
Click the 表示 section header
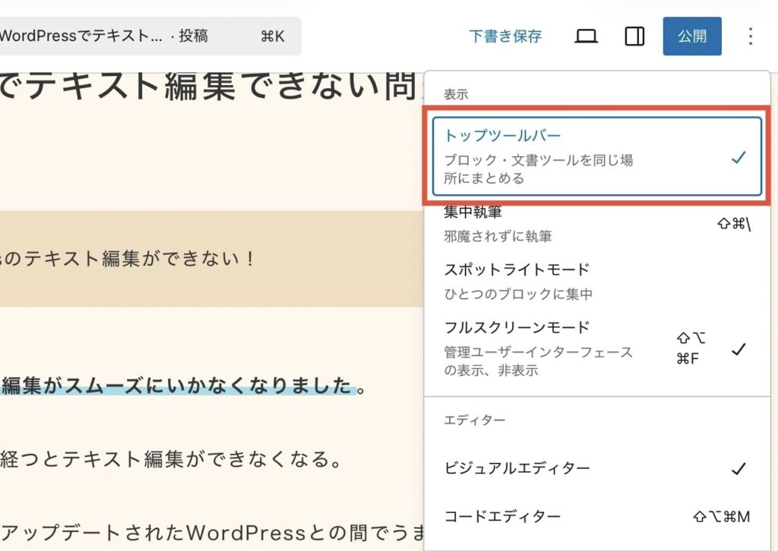click(456, 95)
